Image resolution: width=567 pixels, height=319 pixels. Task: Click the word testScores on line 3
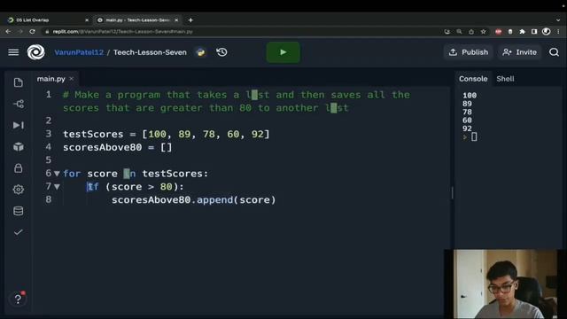click(x=93, y=134)
